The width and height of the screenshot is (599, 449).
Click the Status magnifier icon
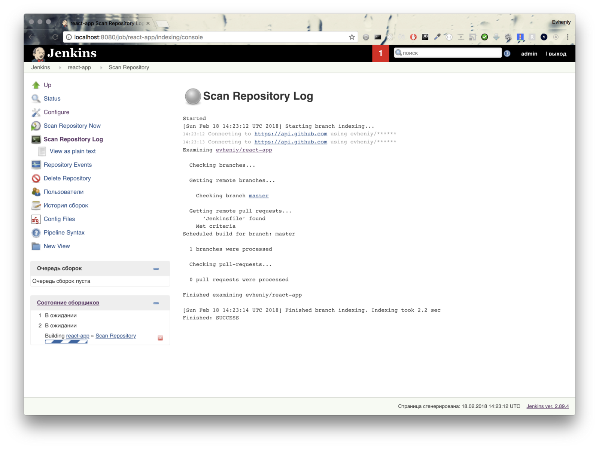click(36, 98)
